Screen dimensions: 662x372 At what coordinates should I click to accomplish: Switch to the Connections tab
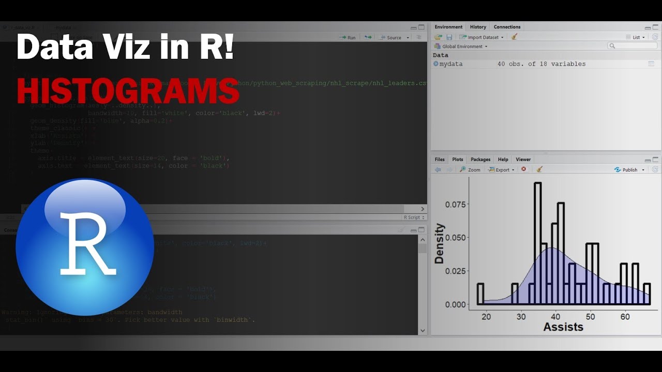click(x=507, y=27)
